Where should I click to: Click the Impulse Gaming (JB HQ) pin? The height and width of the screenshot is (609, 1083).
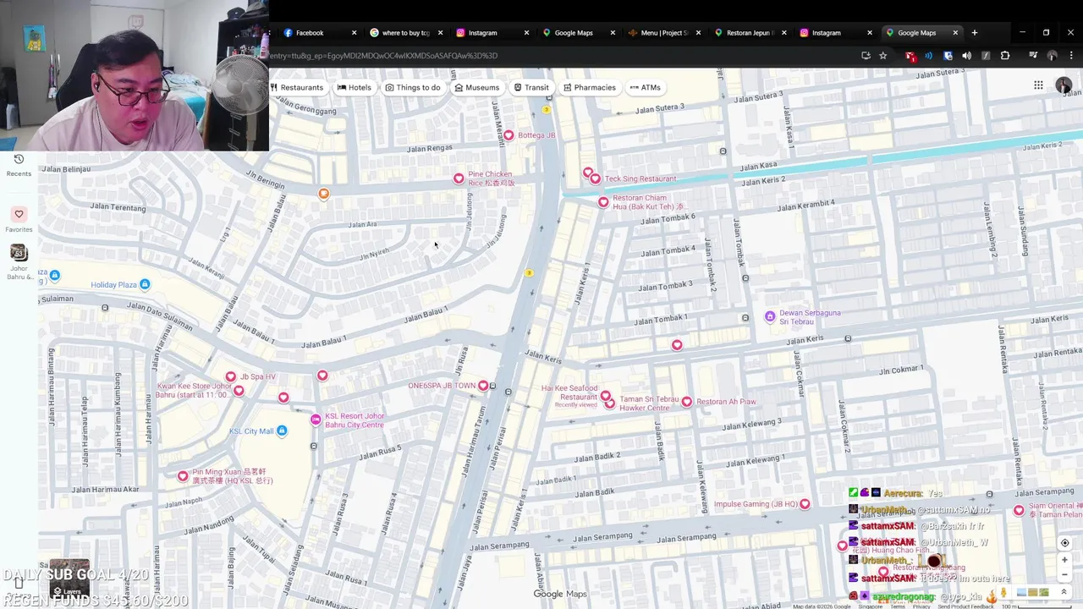(805, 504)
